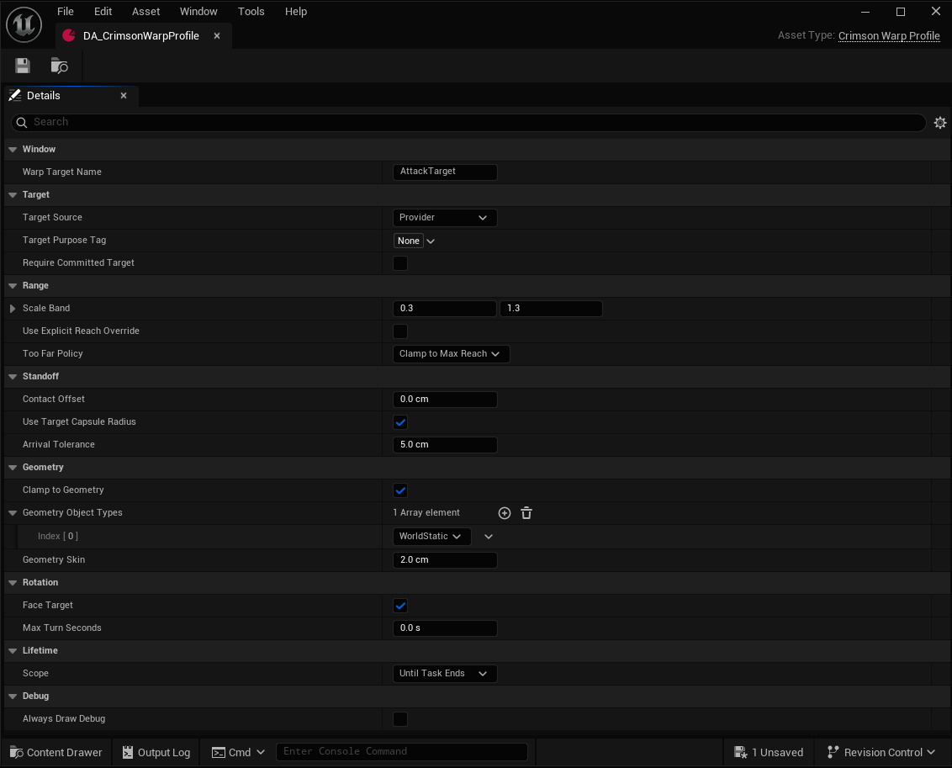Collapse the Debug category

tap(12, 696)
